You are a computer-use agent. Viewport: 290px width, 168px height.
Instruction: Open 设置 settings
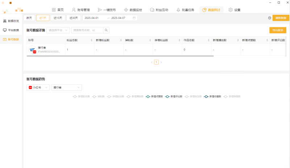[234, 10]
